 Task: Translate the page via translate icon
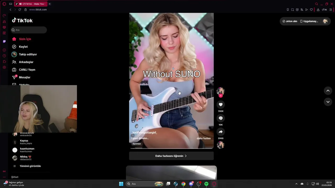[x=302, y=10]
